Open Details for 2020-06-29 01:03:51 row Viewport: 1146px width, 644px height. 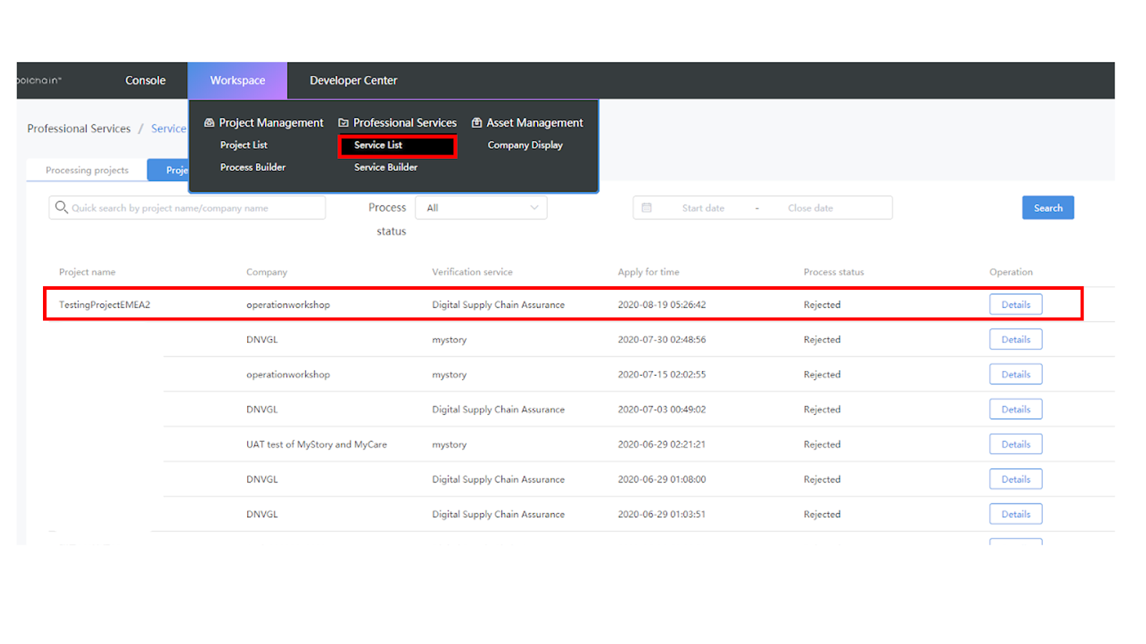point(1016,514)
